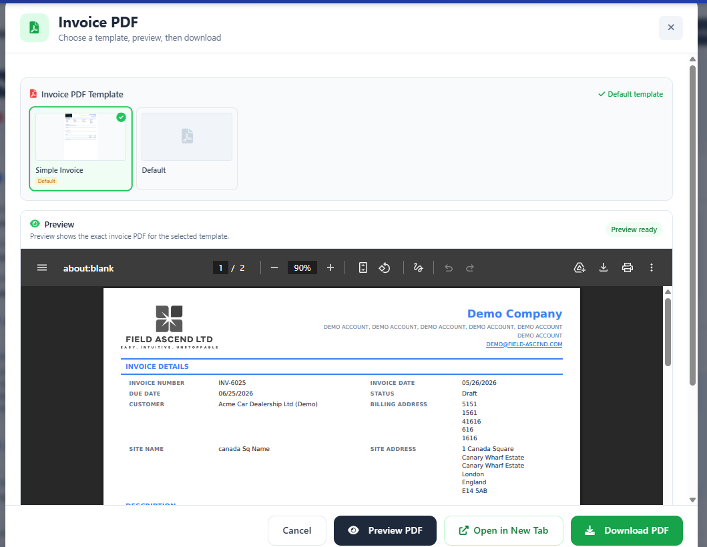Click the orange Default badge
The height and width of the screenshot is (547, 707).
click(47, 181)
